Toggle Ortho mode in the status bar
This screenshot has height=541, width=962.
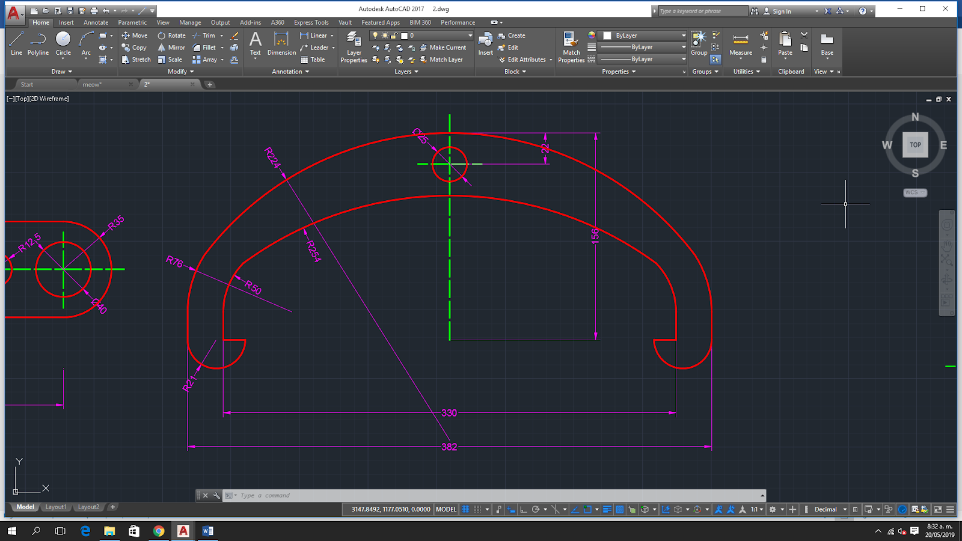(524, 509)
